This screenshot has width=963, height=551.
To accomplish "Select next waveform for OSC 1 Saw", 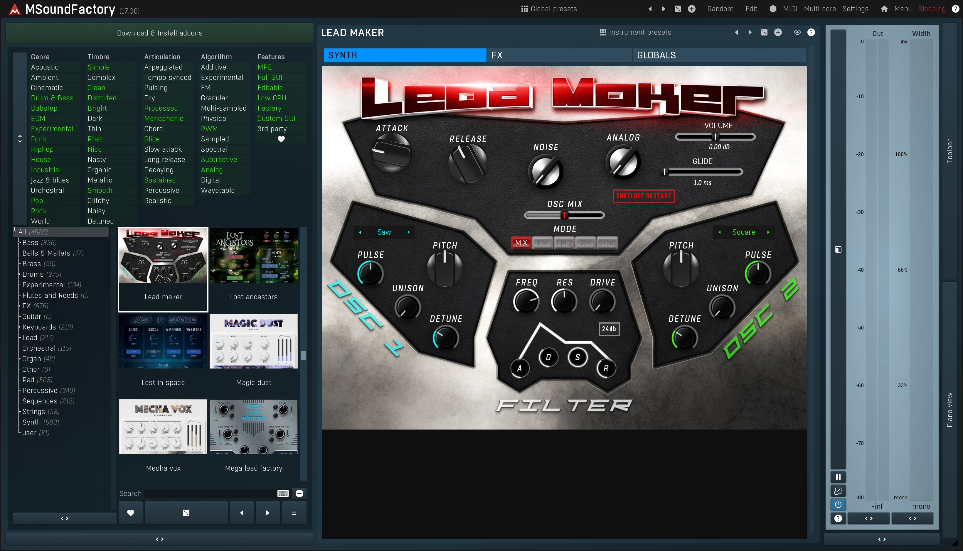I will (409, 232).
